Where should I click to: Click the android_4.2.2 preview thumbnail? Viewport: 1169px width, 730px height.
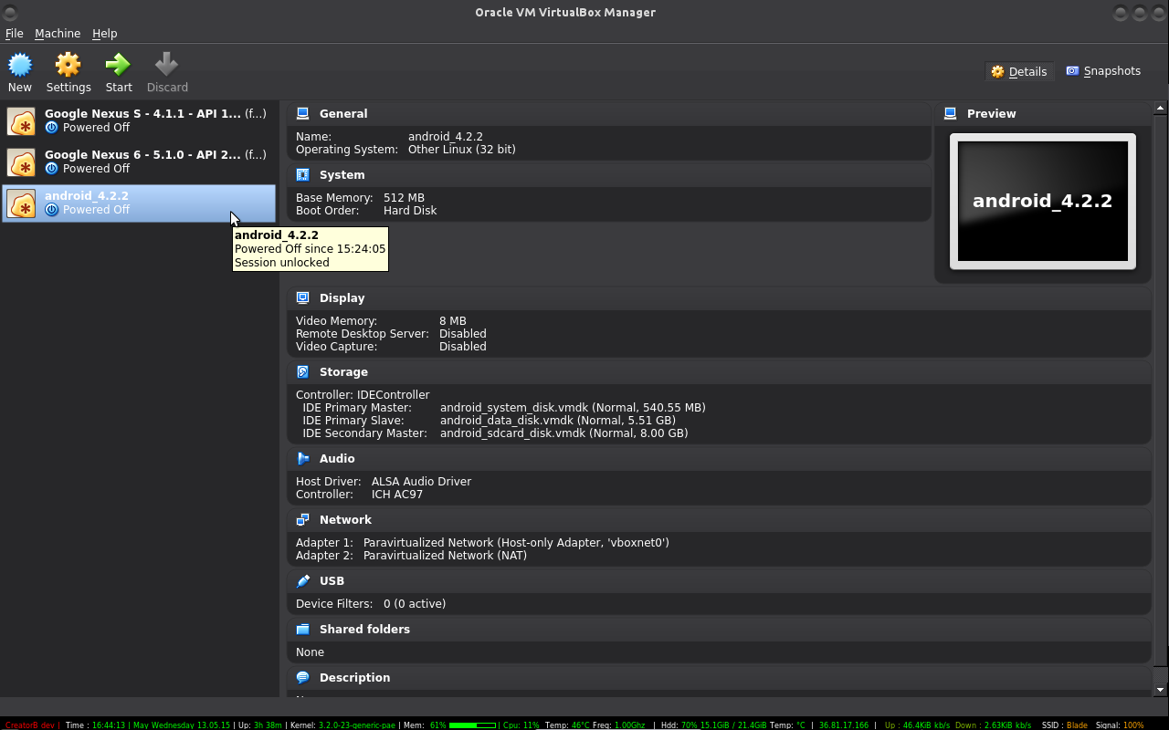[1043, 202]
